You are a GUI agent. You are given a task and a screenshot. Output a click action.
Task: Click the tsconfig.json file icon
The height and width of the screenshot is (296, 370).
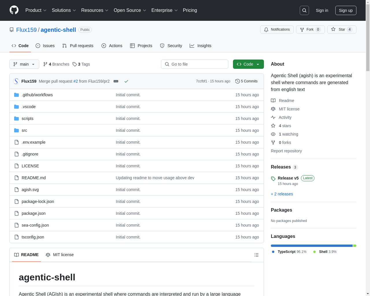(x=16, y=237)
